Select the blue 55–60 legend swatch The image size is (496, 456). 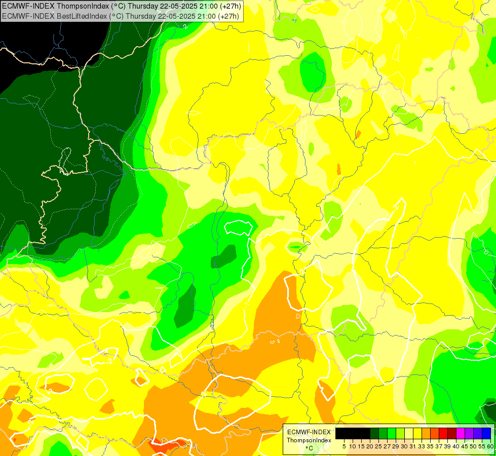pyautogui.click(x=486, y=434)
